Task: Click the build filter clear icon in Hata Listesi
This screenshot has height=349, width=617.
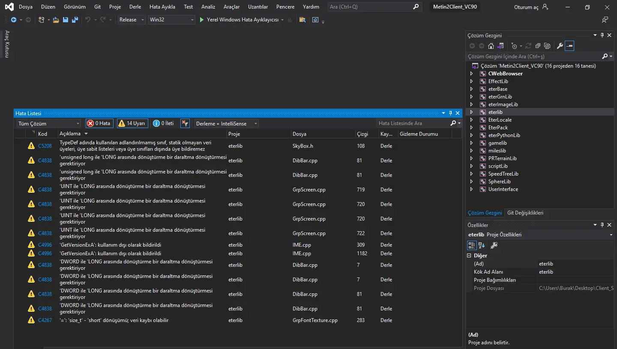Action: (185, 123)
